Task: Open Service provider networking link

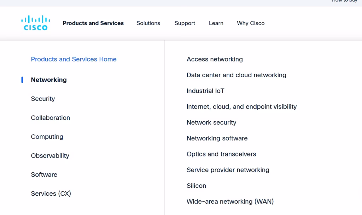Action: coord(228,170)
